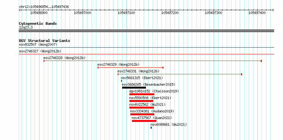Screen dimensions: 283x140
Task: Click the esv2746328 red span line
Action: click(153, 61)
